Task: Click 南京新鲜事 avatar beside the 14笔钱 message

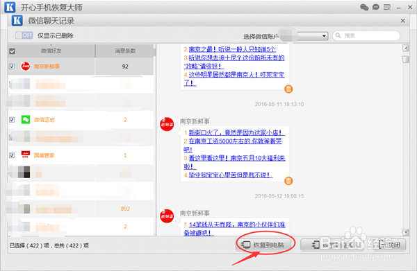Action: click(x=167, y=216)
